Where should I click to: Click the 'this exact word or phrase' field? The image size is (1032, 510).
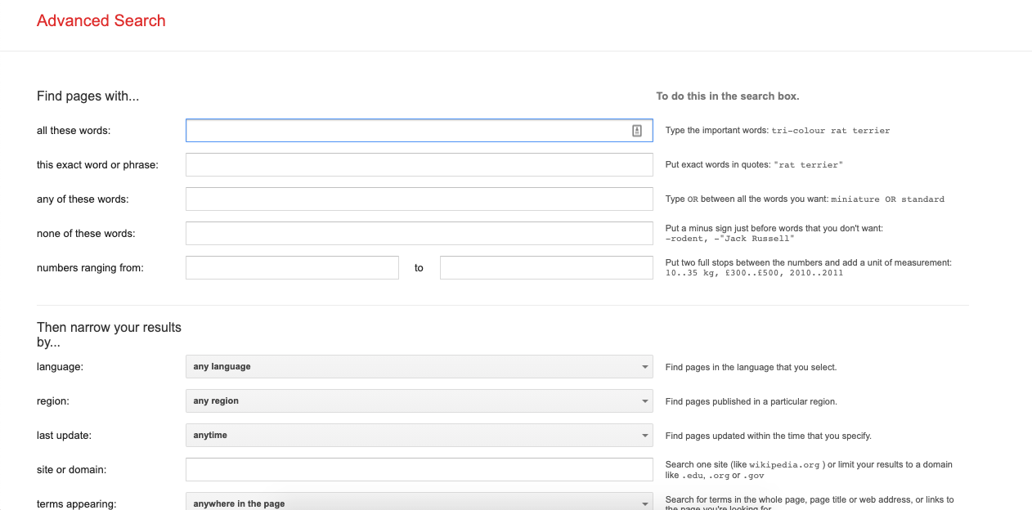click(419, 165)
